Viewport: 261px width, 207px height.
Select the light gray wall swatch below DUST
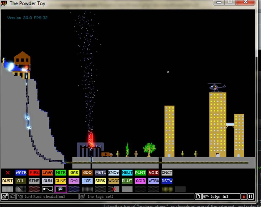(x=7, y=189)
